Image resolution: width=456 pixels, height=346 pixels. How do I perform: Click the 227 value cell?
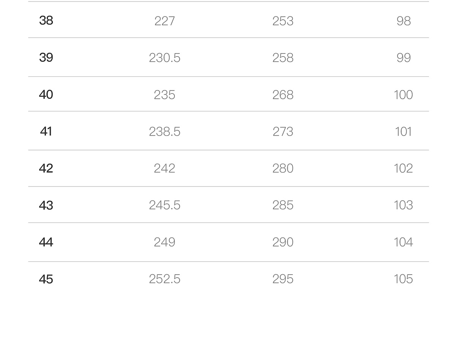coord(165,21)
